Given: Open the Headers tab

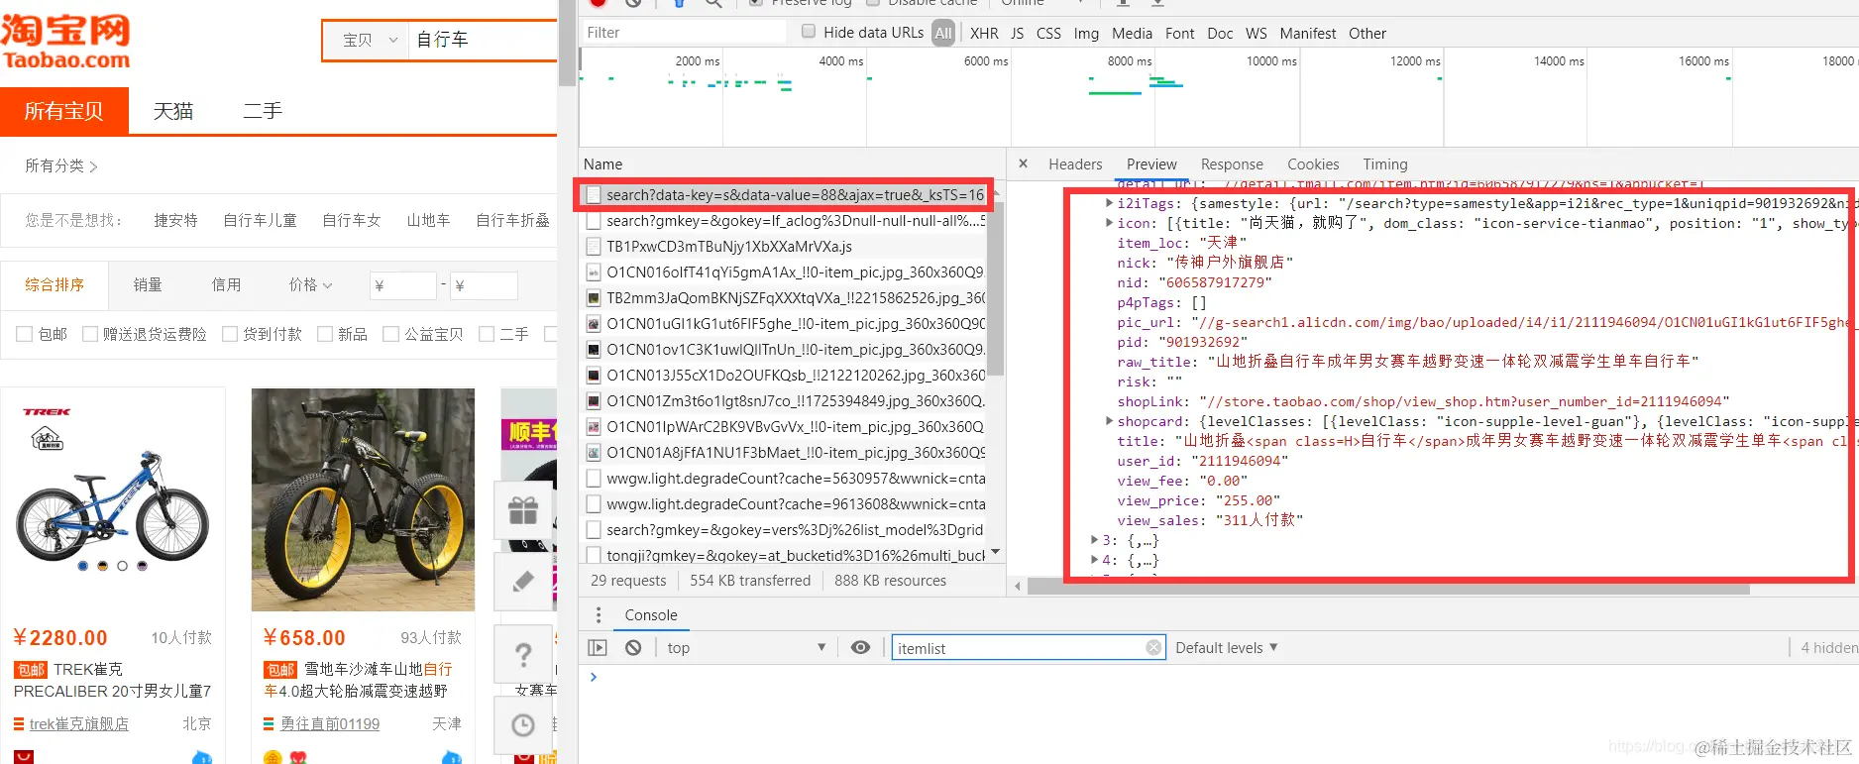Looking at the screenshot, I should tap(1075, 164).
